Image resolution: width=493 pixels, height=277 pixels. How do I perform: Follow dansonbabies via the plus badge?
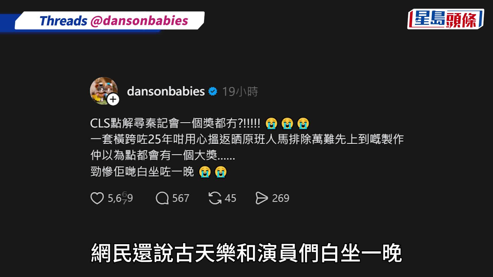113,100
